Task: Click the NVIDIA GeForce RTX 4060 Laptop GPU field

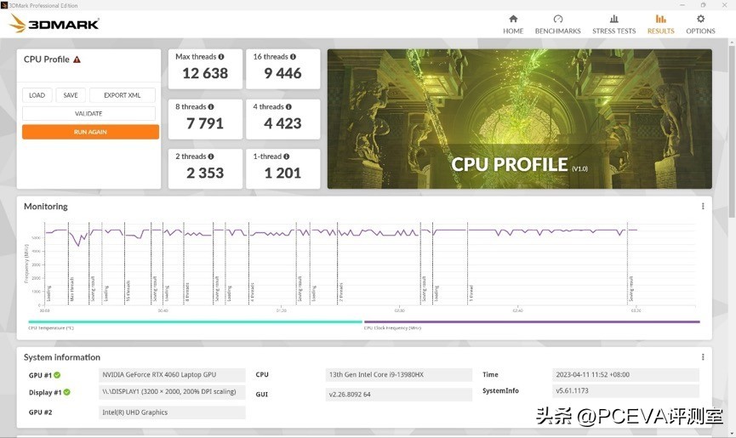Action: point(172,375)
